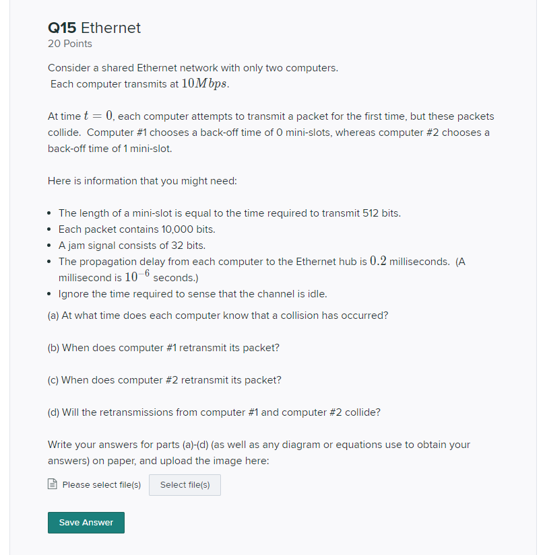
Task: Click the 'Here is information that you might need' line
Action: 142,181
